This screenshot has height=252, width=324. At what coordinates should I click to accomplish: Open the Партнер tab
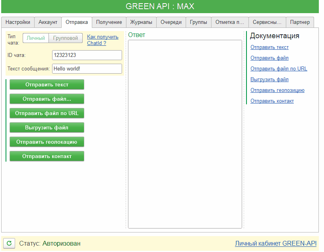point(300,22)
